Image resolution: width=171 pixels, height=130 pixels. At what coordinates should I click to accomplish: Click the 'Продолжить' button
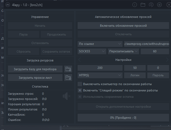point(56,34)
